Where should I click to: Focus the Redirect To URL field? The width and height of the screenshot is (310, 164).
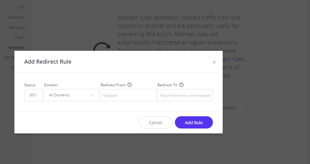point(185,95)
